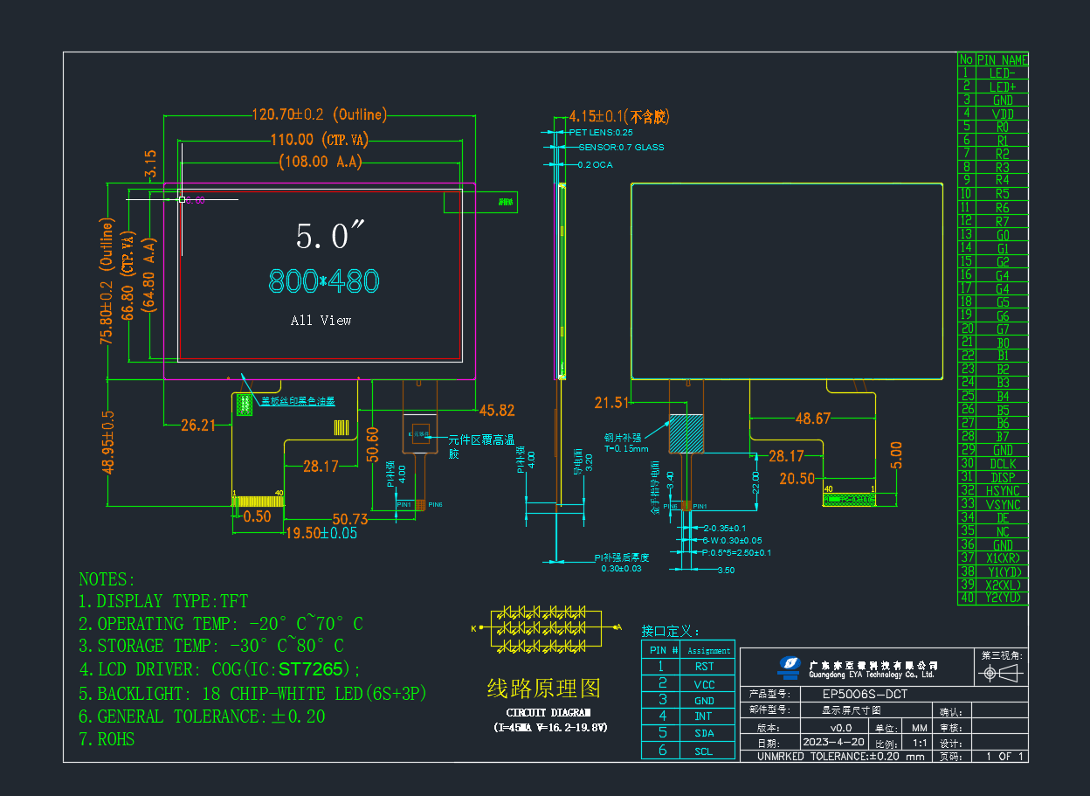Screen dimensions: 1090x796
Task: Click the (108.00 A.A) dimension text
Action: point(320,162)
